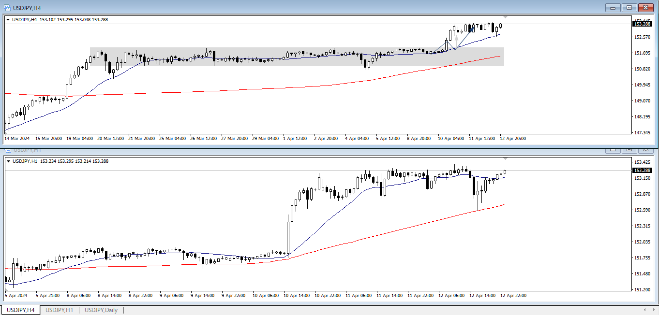Close the USDJPY,H4 chart window
This screenshot has height=315, width=659.
[x=645, y=7]
